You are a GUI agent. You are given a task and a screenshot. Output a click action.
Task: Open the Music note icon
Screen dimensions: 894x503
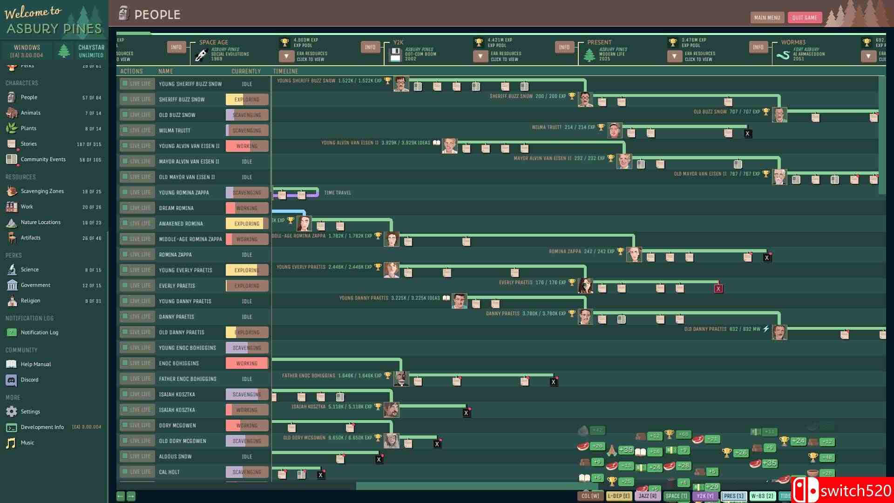12,442
